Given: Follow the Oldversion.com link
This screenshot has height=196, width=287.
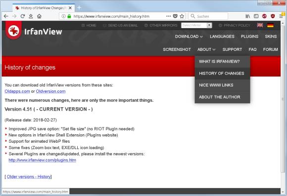Looking at the screenshot, I should [x=50, y=91].
